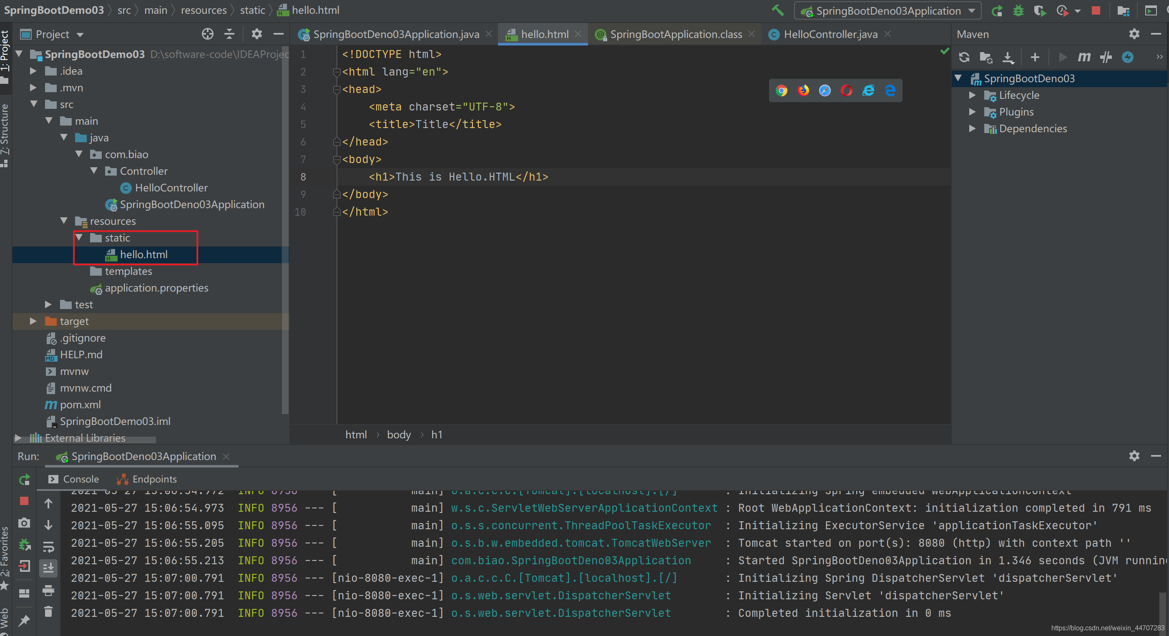This screenshot has width=1169, height=636.
Task: Expand the test folder
Action: 48,304
